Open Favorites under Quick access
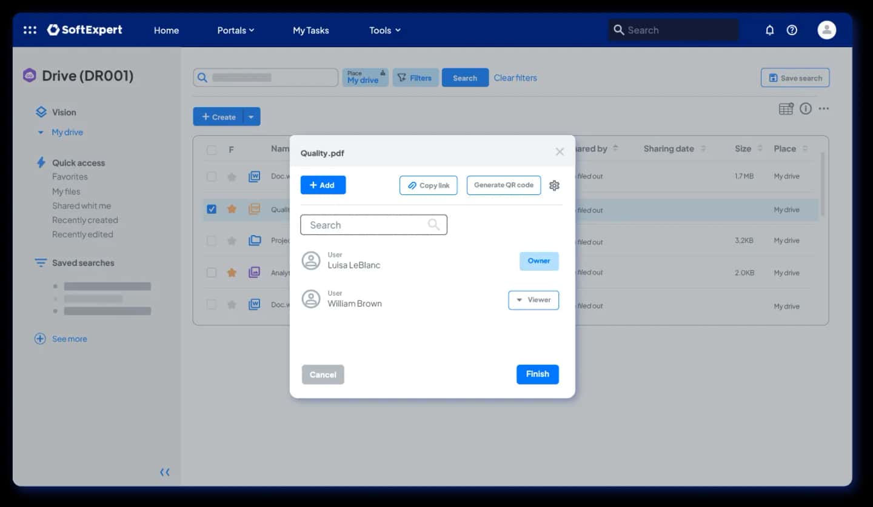Viewport: 873px width, 507px height. click(70, 177)
